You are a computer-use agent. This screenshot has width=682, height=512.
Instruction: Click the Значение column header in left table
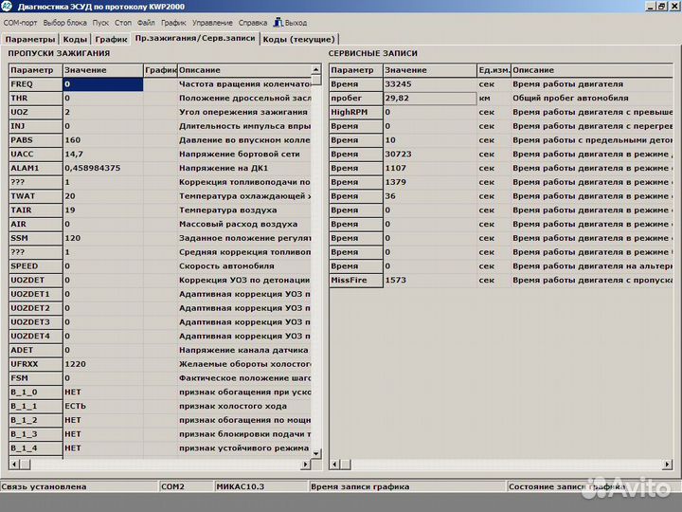tap(102, 70)
